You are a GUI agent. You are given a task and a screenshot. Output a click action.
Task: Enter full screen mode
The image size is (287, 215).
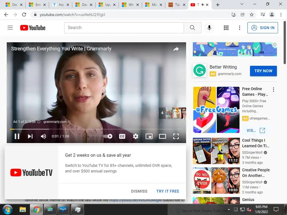click(176, 136)
